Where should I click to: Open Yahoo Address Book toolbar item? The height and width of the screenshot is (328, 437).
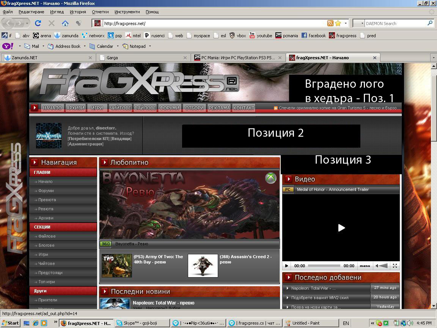click(x=64, y=46)
